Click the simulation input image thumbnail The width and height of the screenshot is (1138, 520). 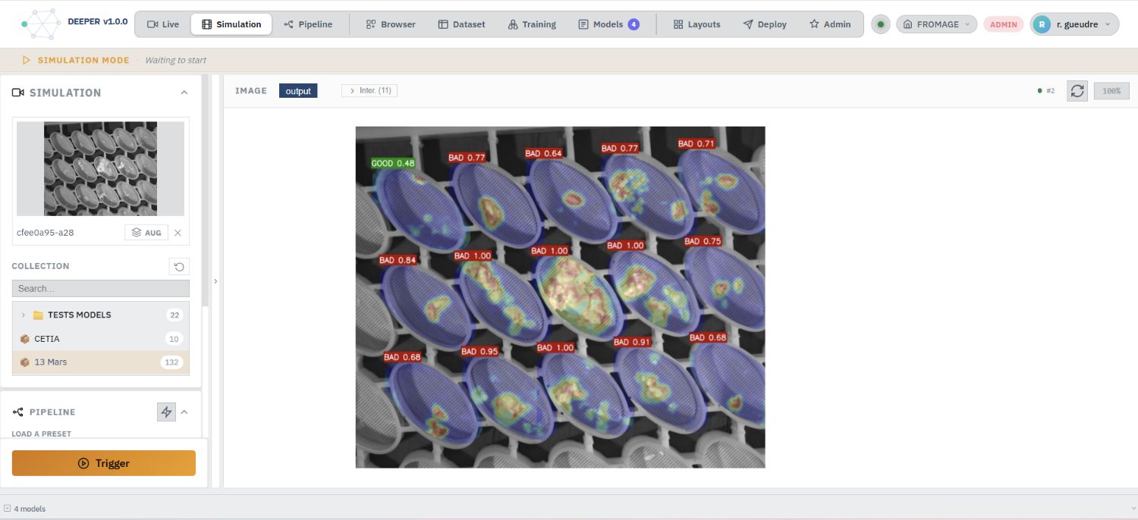coord(100,169)
